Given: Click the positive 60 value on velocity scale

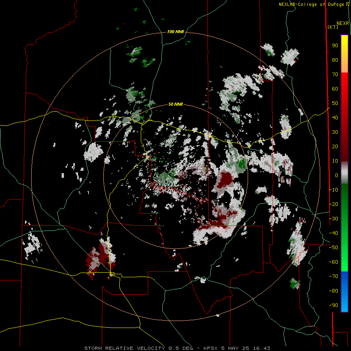Looking at the screenshot, I should click(x=335, y=89).
